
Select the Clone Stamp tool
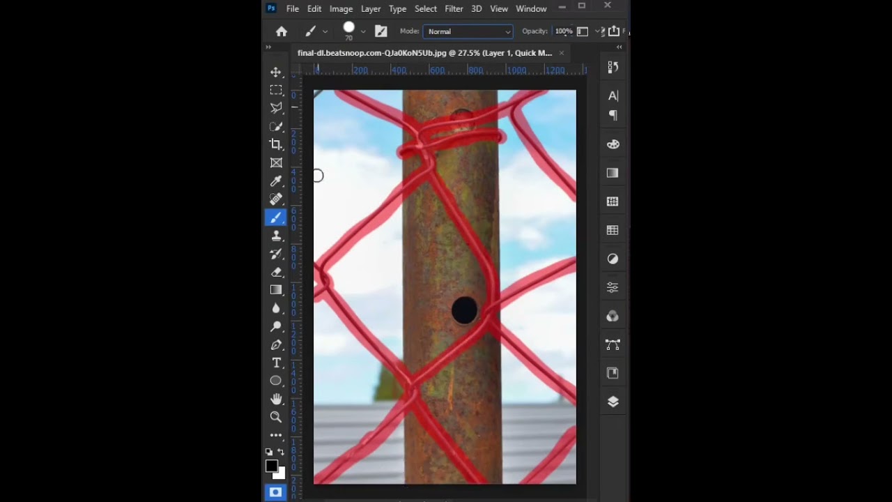(276, 236)
